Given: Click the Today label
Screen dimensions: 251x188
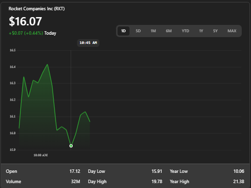Looking at the screenshot, I should click(50, 33).
